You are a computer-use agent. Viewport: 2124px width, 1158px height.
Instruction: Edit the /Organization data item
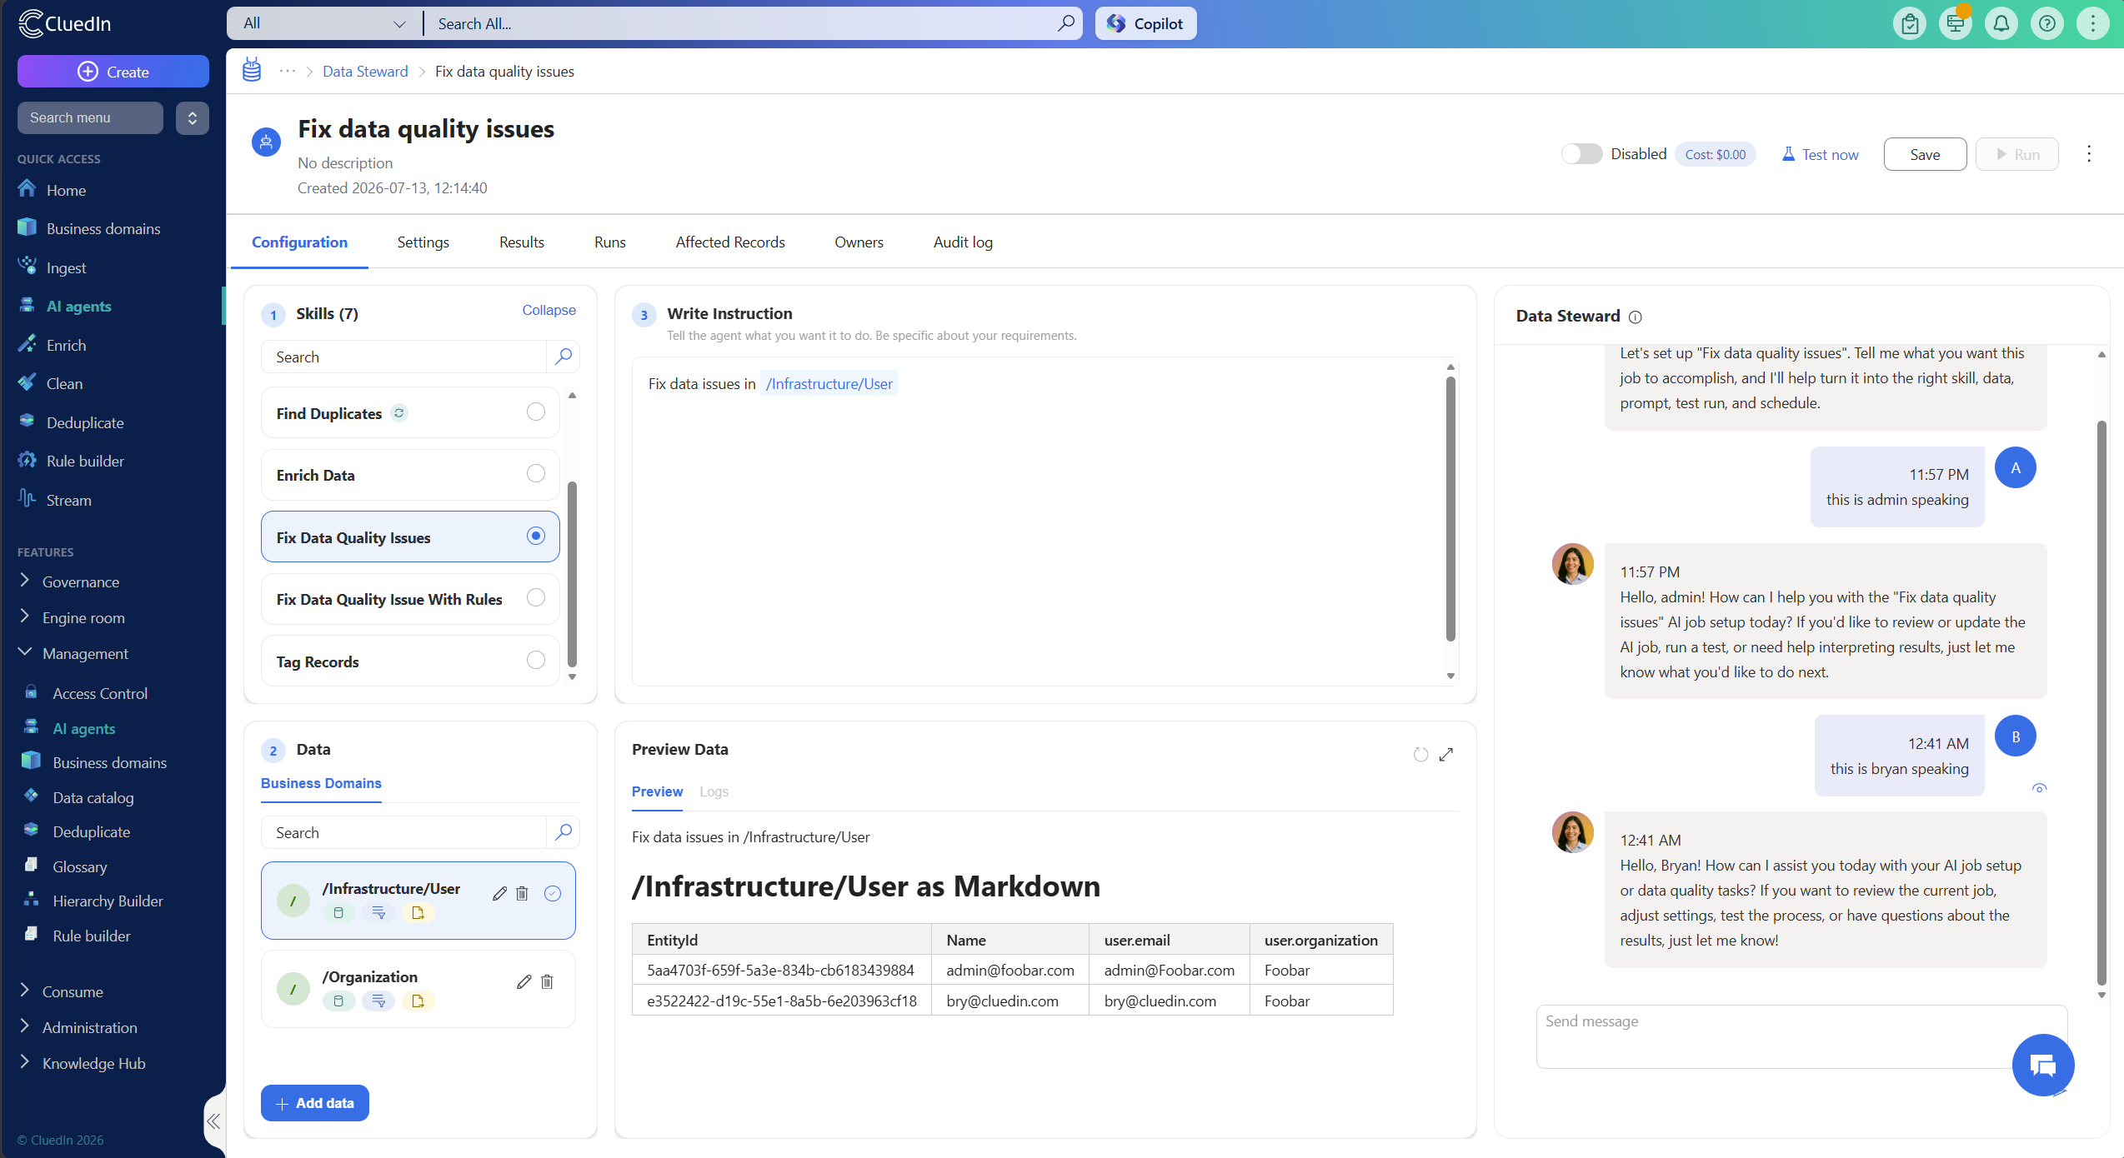[523, 981]
